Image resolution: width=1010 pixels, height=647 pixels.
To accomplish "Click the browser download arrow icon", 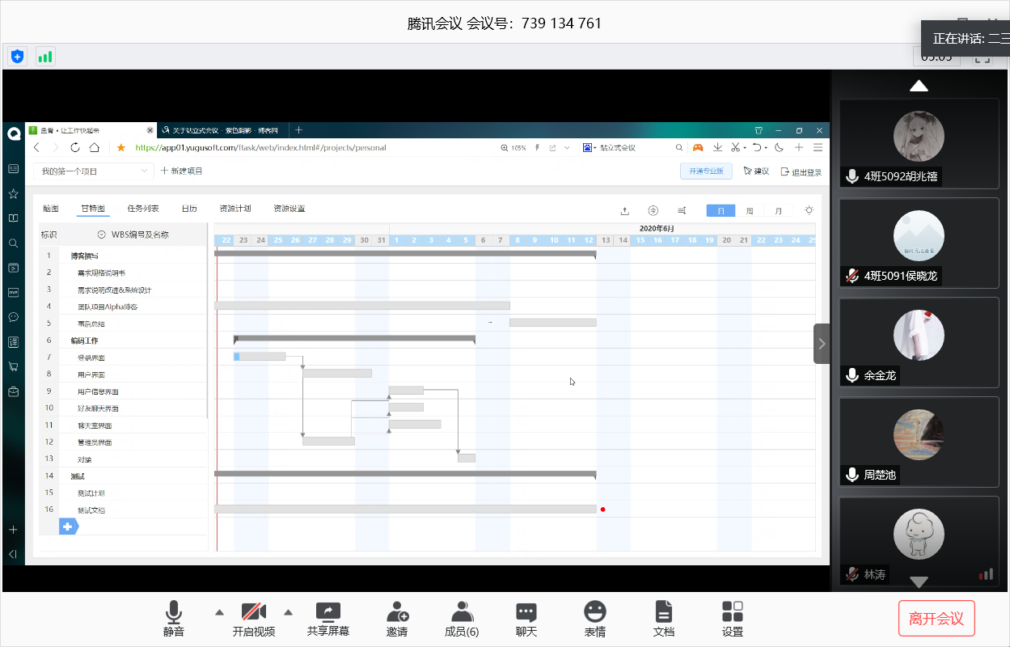I will (x=717, y=147).
